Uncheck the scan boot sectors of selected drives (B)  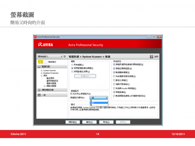[x=114, y=64]
